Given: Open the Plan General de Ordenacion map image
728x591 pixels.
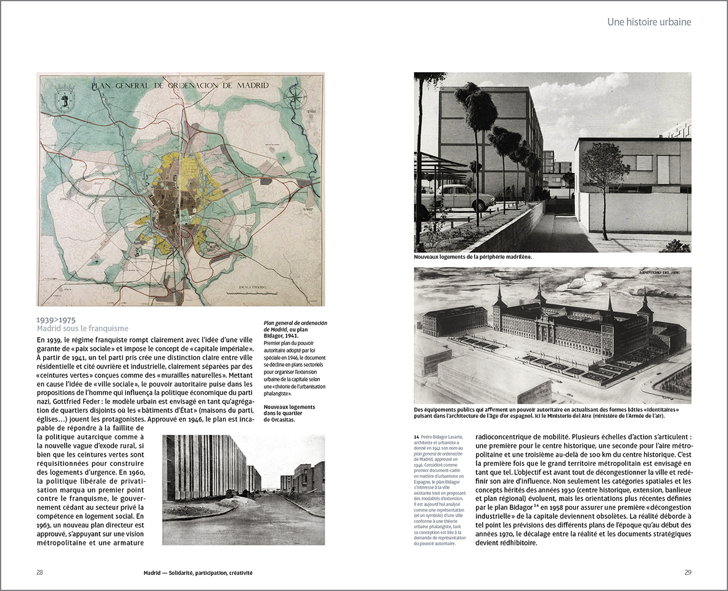Looking at the screenshot, I should click(x=181, y=189).
